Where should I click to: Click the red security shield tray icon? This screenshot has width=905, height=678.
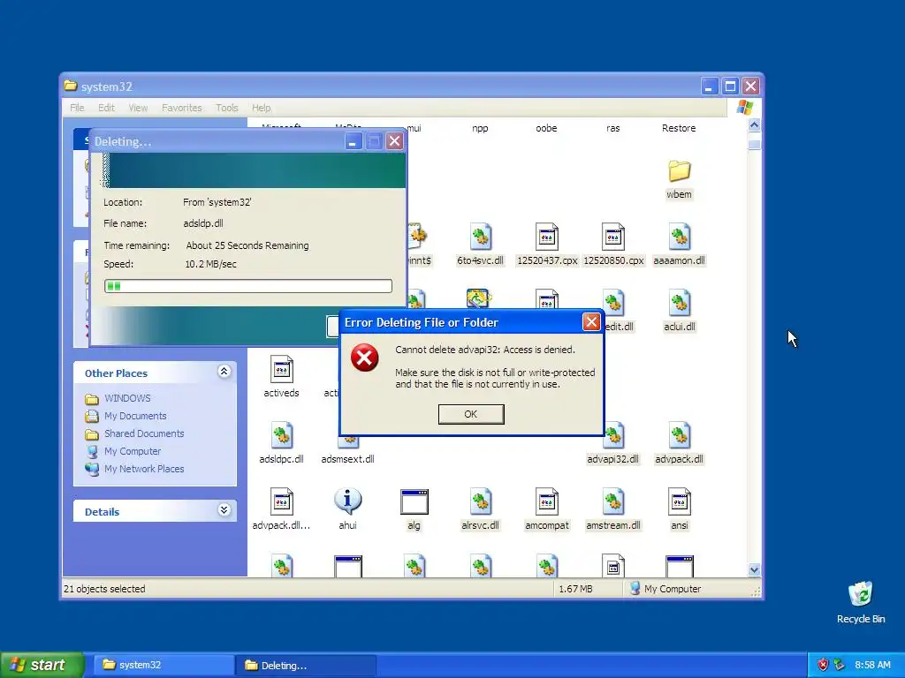(823, 665)
